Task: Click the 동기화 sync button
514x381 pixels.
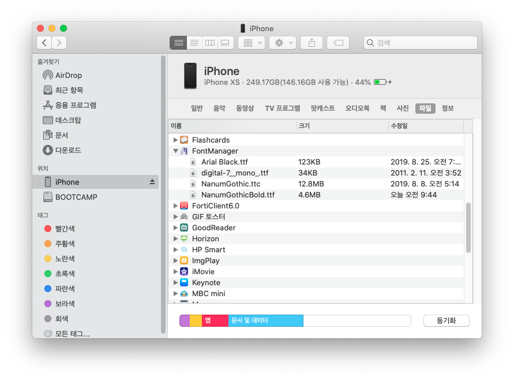Action: [x=446, y=320]
